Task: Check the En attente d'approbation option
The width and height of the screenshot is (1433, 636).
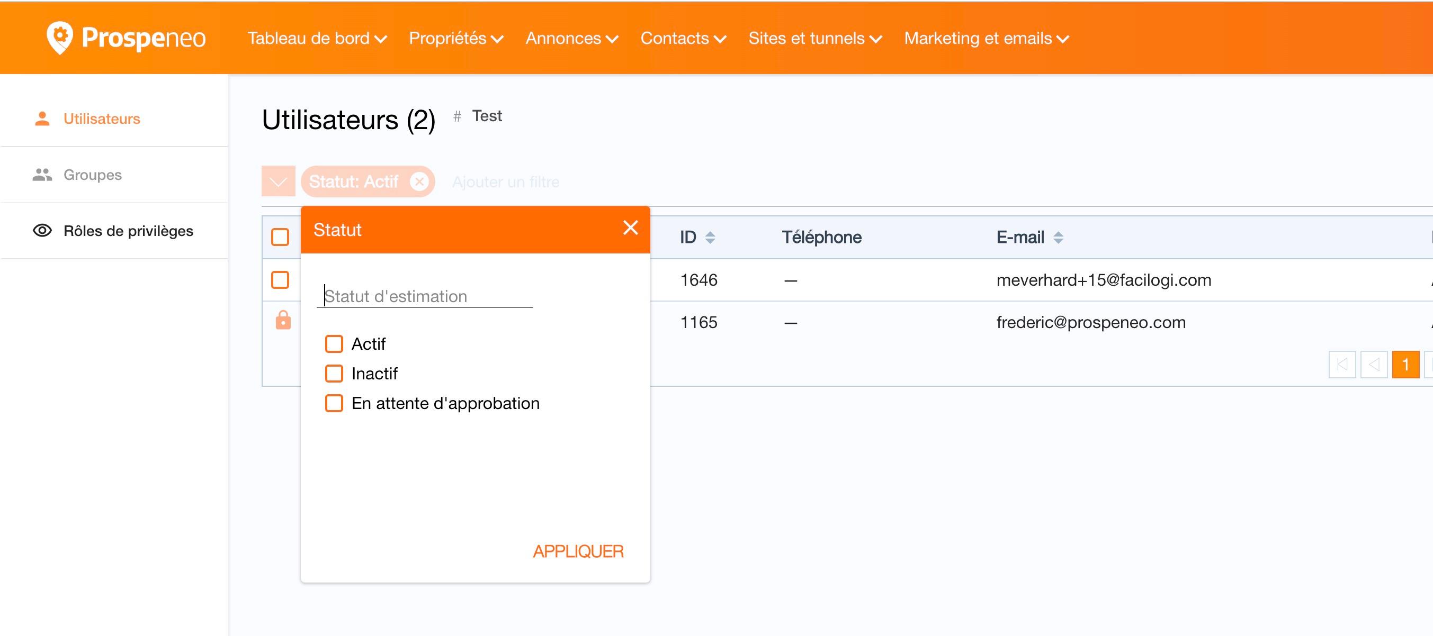Action: (334, 403)
